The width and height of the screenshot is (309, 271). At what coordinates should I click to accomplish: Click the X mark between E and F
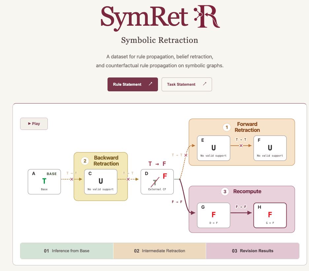(x=241, y=146)
